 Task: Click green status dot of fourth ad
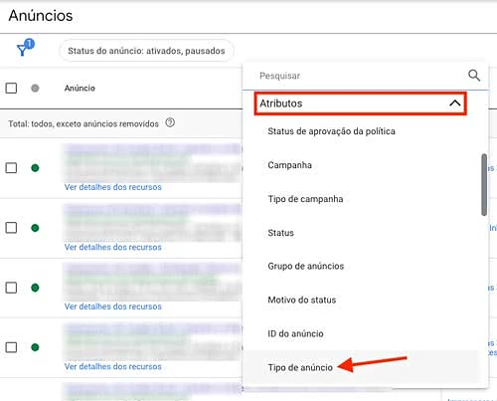click(x=35, y=347)
